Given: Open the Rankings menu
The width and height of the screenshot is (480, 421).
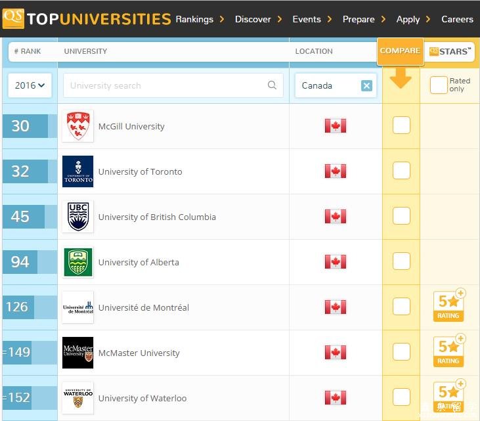Looking at the screenshot, I should (x=194, y=19).
